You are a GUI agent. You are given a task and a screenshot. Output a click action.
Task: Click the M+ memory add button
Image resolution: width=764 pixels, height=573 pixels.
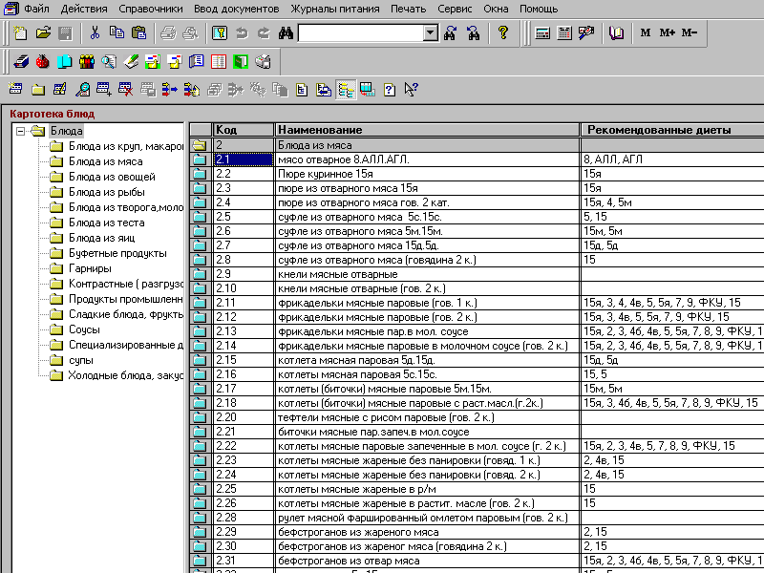(667, 33)
